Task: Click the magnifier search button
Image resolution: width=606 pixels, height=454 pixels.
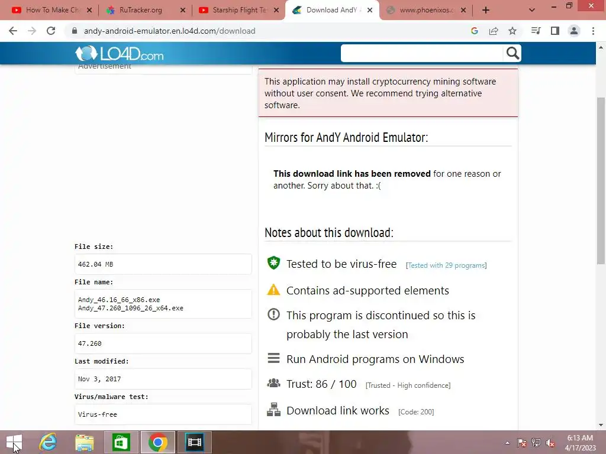Action: [512, 53]
